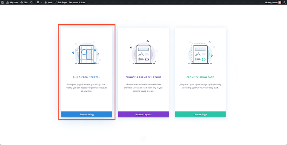Select the Choose a Premade Layout heading
The image size is (287, 145).
(143, 77)
